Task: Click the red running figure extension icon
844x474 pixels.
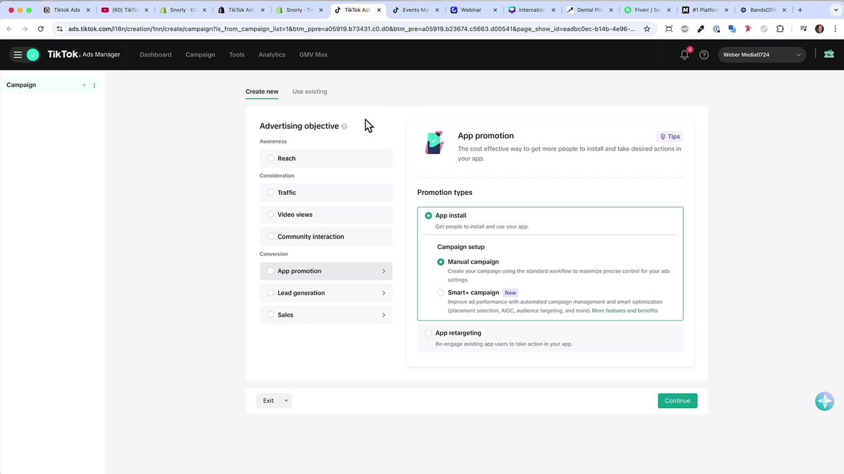Action: coord(748,29)
